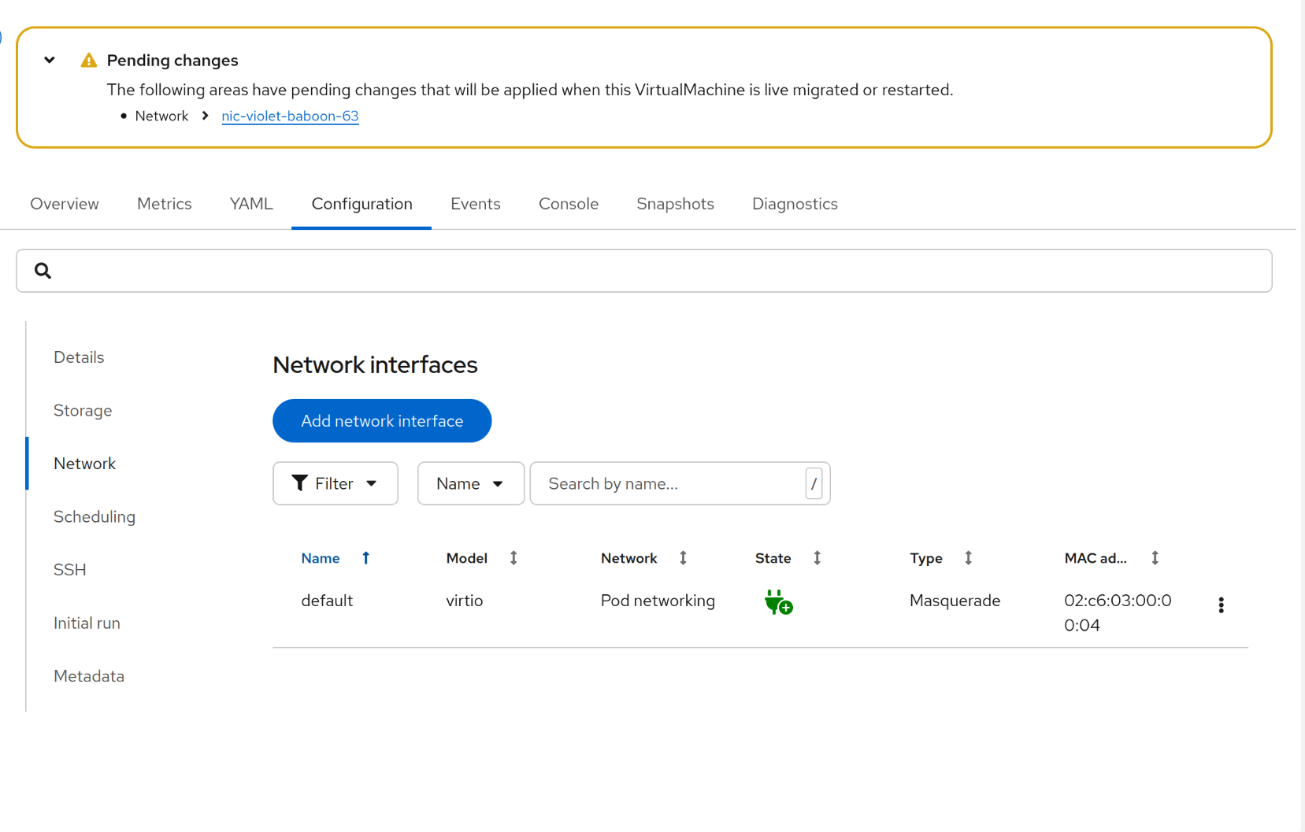Click the Pending changes warning icon
The image size is (1305, 832).
[x=89, y=61]
